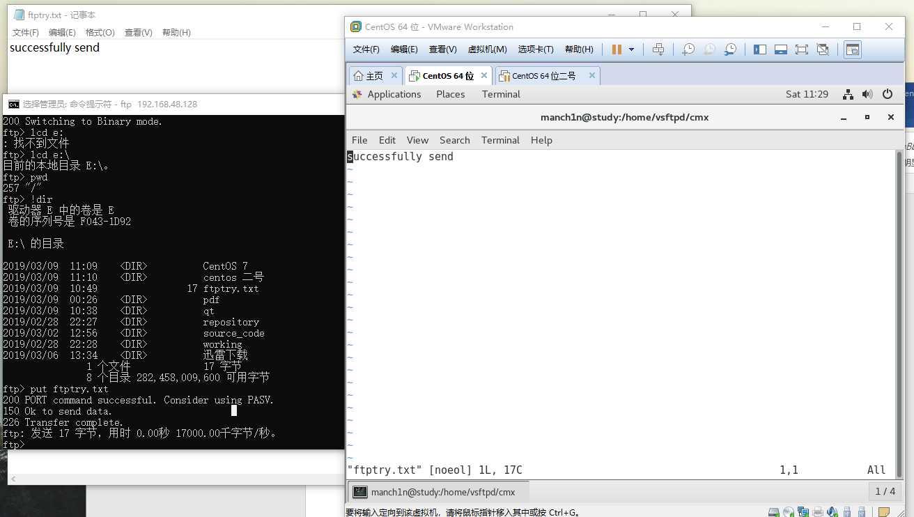Click the power icon in GNOME bar
The height and width of the screenshot is (517, 914).
[x=888, y=94]
